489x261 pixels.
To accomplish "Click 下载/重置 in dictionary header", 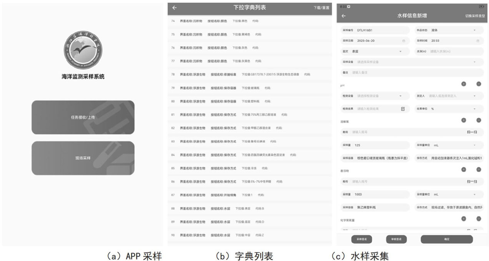I will [321, 8].
